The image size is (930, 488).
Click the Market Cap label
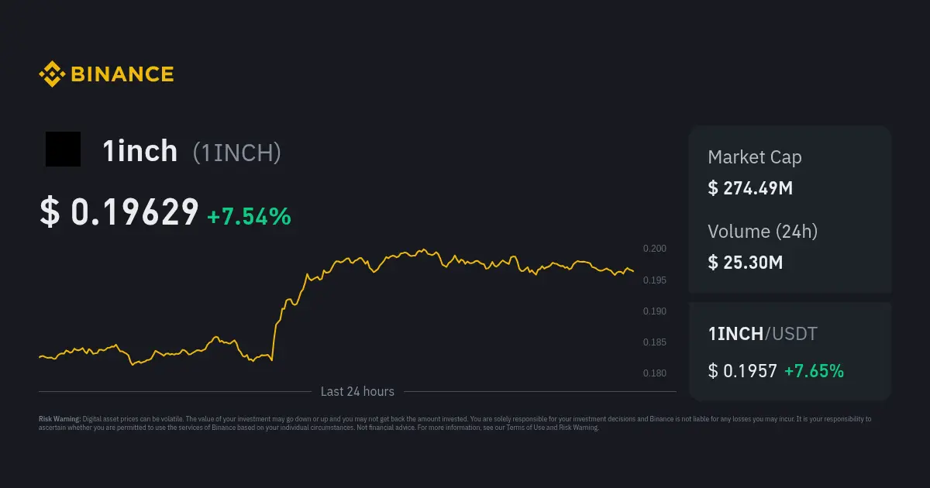[754, 157]
